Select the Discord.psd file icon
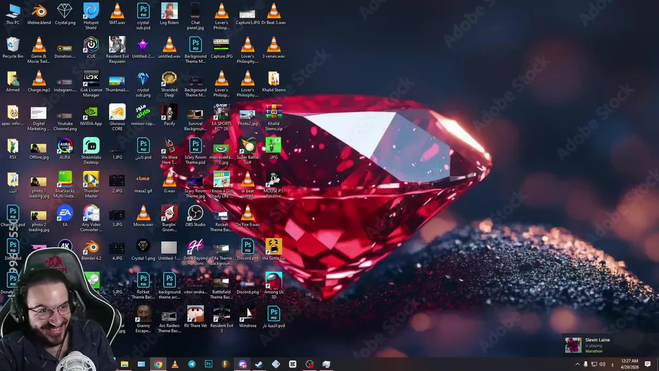Viewport: 659px width, 371px height. click(x=248, y=250)
